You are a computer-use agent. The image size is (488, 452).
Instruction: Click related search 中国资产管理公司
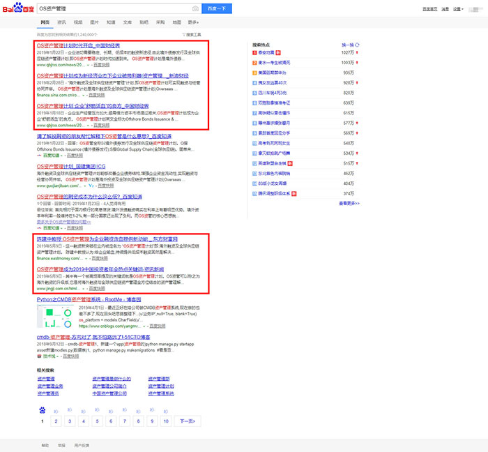coord(109,393)
